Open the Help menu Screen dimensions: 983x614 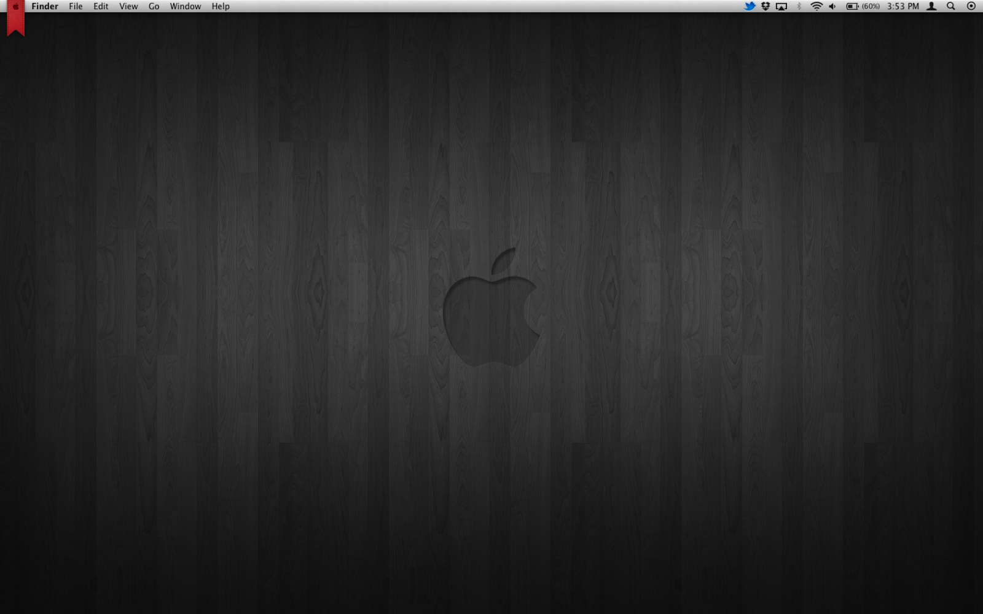pos(221,6)
